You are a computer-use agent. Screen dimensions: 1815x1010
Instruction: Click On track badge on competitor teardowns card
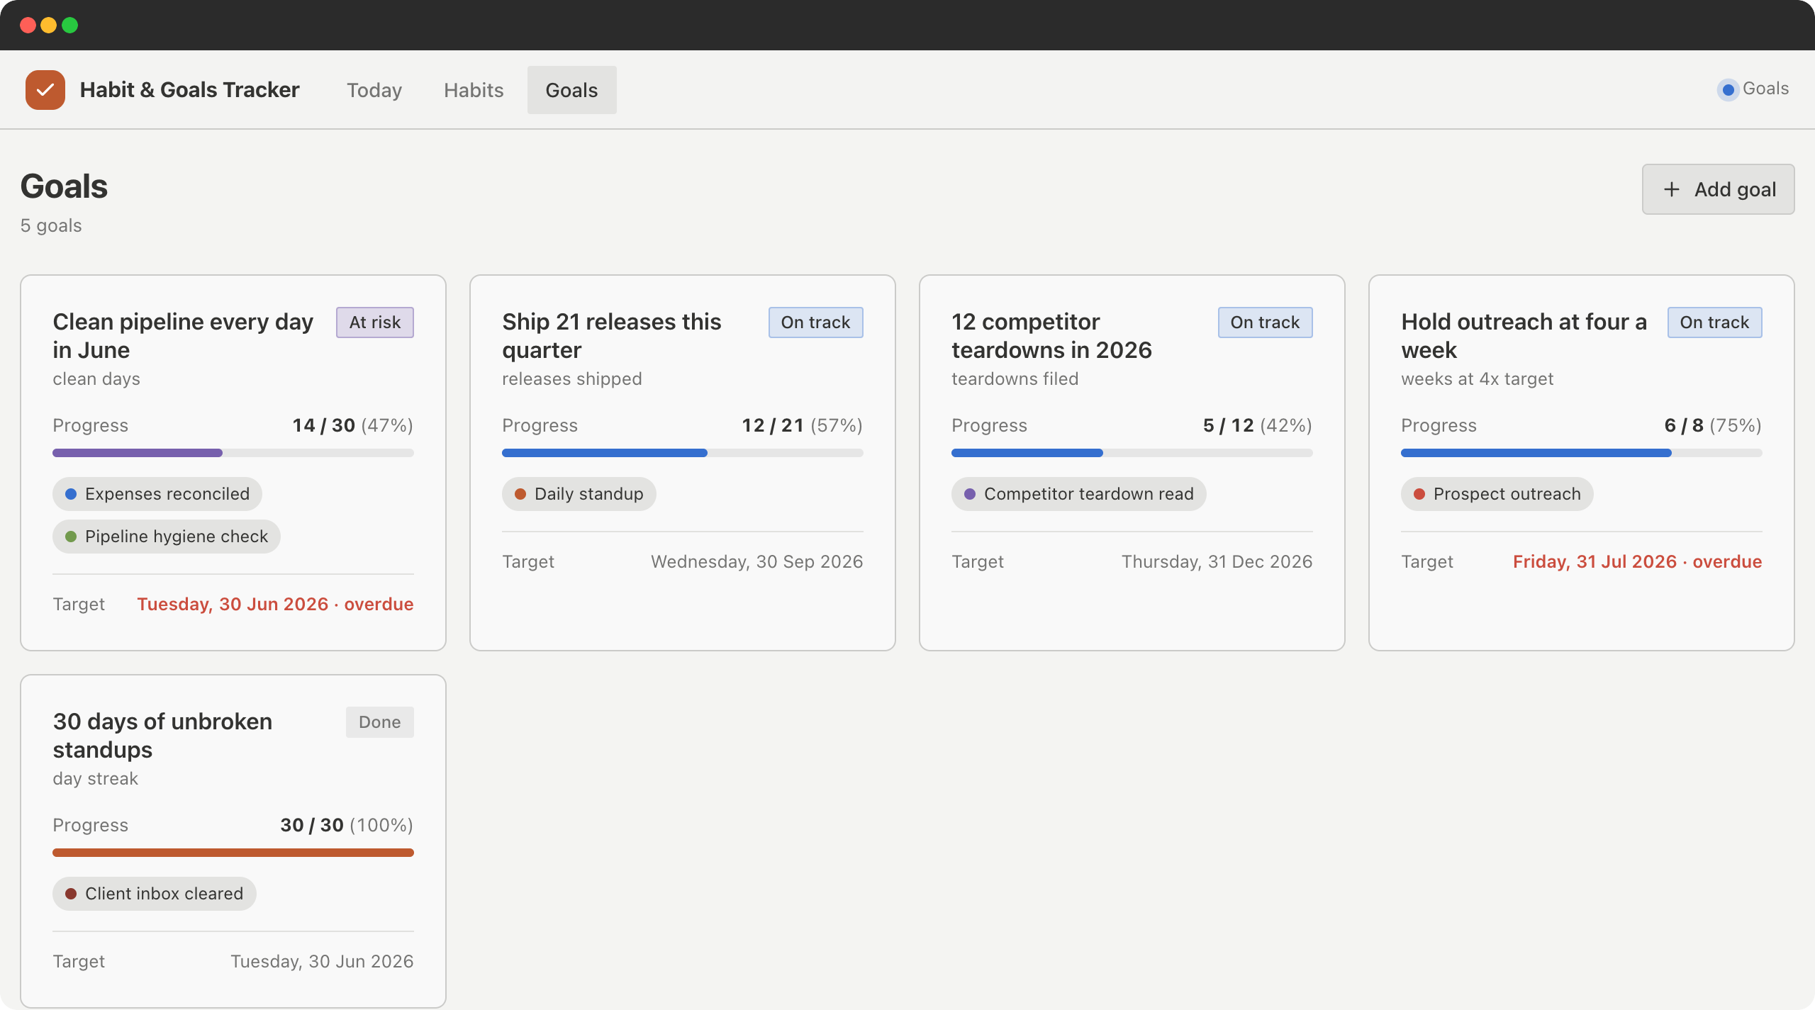pos(1266,322)
